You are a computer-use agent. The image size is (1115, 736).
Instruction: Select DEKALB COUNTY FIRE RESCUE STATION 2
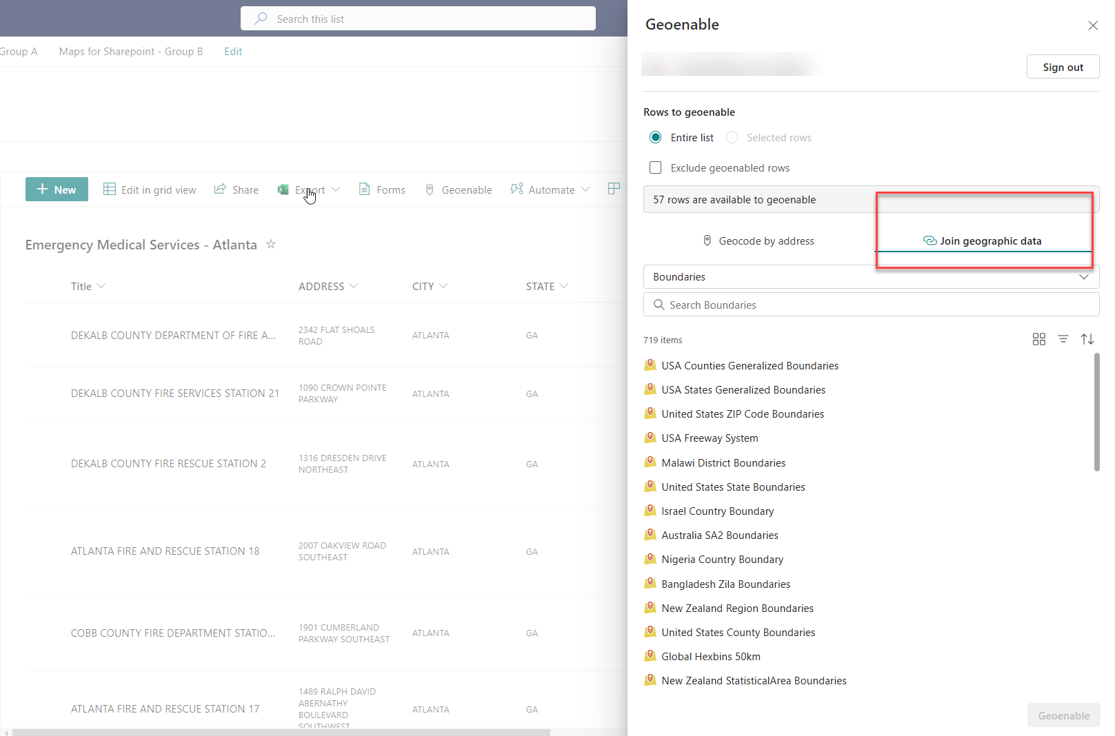tap(168, 463)
